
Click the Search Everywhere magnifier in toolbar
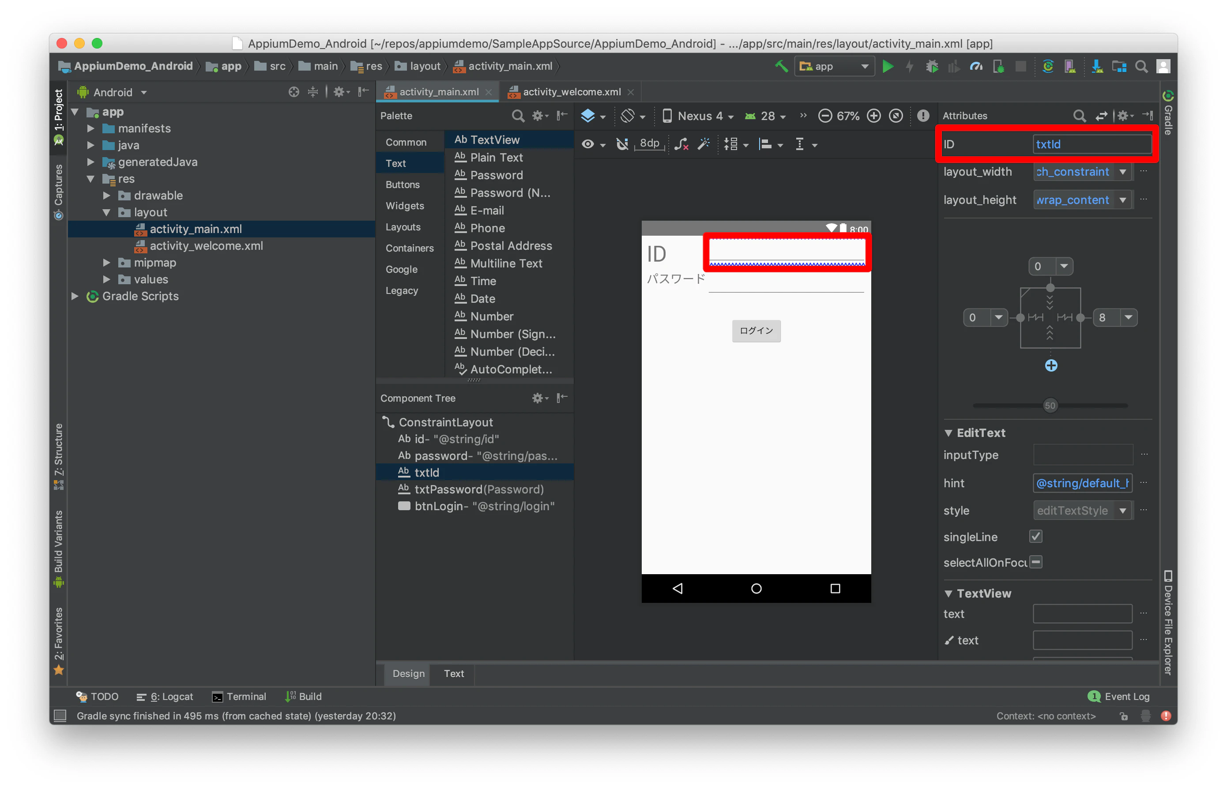(1141, 66)
